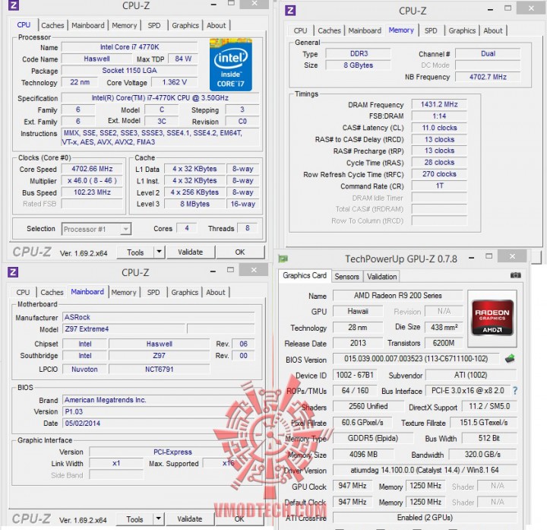Click the BIOS save chip icon in GPU-Z
The height and width of the screenshot is (530, 547).
[510, 358]
